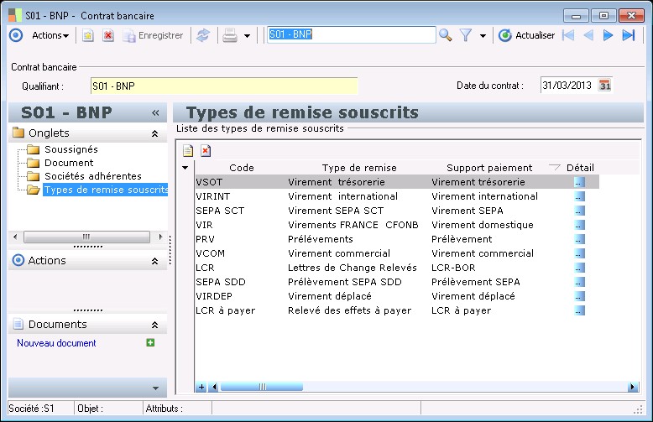Image resolution: width=653 pixels, height=422 pixels.
Task: Select the Virement déplacé support cell
Action: point(473,296)
